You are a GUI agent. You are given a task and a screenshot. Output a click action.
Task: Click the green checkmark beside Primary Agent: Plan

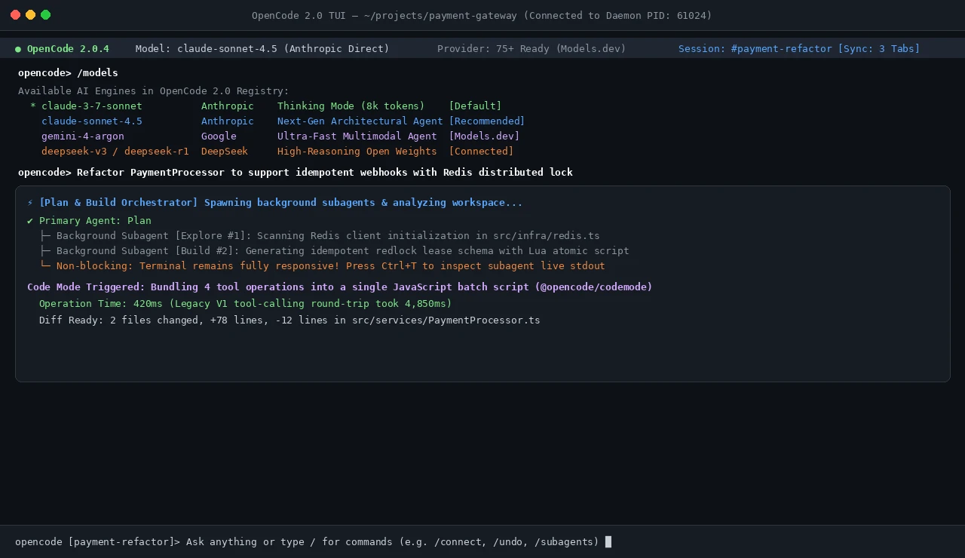30,221
